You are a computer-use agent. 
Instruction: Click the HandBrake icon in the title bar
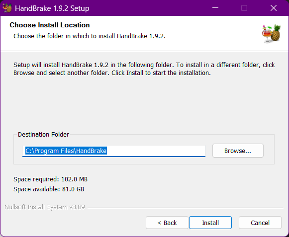tap(7, 8)
